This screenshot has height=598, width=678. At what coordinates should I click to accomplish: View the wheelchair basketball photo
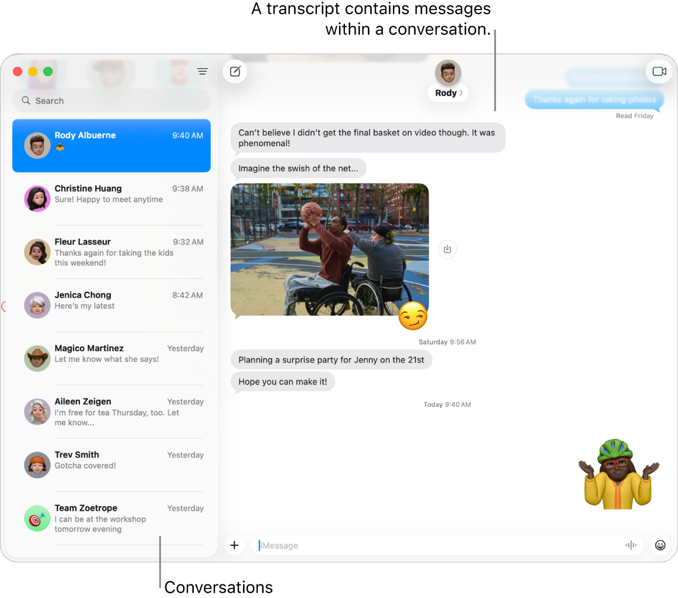pos(330,249)
